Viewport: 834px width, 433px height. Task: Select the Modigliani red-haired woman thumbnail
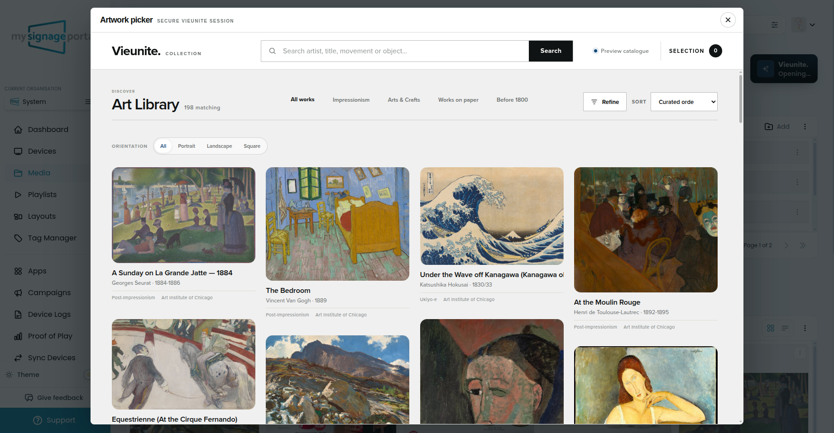coord(646,385)
